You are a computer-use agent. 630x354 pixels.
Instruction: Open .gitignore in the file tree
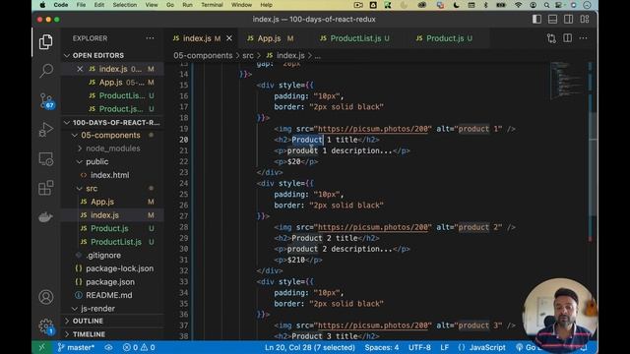(x=103, y=256)
